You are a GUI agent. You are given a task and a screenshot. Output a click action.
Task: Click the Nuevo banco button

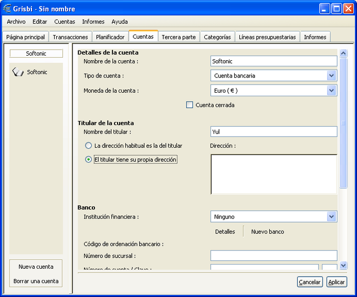pos(268,232)
